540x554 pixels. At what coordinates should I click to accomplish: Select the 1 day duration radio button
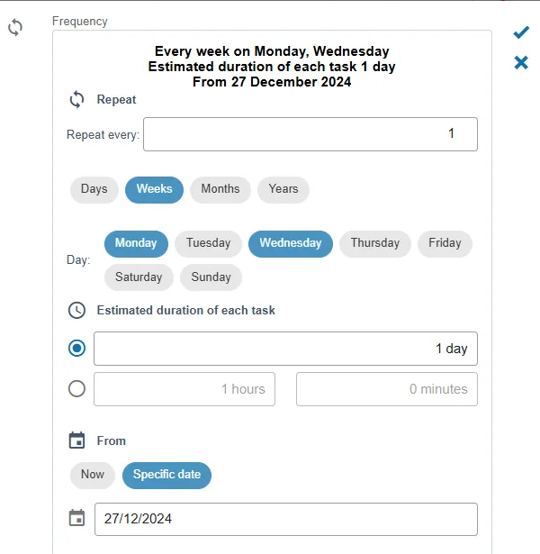click(x=76, y=348)
